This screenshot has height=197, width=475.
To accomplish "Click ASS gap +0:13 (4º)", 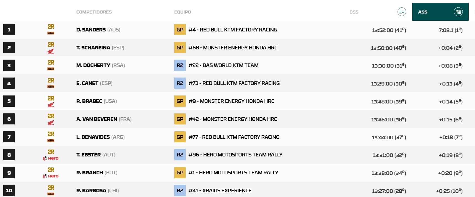I will (451, 84).
